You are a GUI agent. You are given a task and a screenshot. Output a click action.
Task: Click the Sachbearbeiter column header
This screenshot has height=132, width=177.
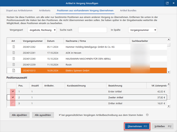coord(148,41)
